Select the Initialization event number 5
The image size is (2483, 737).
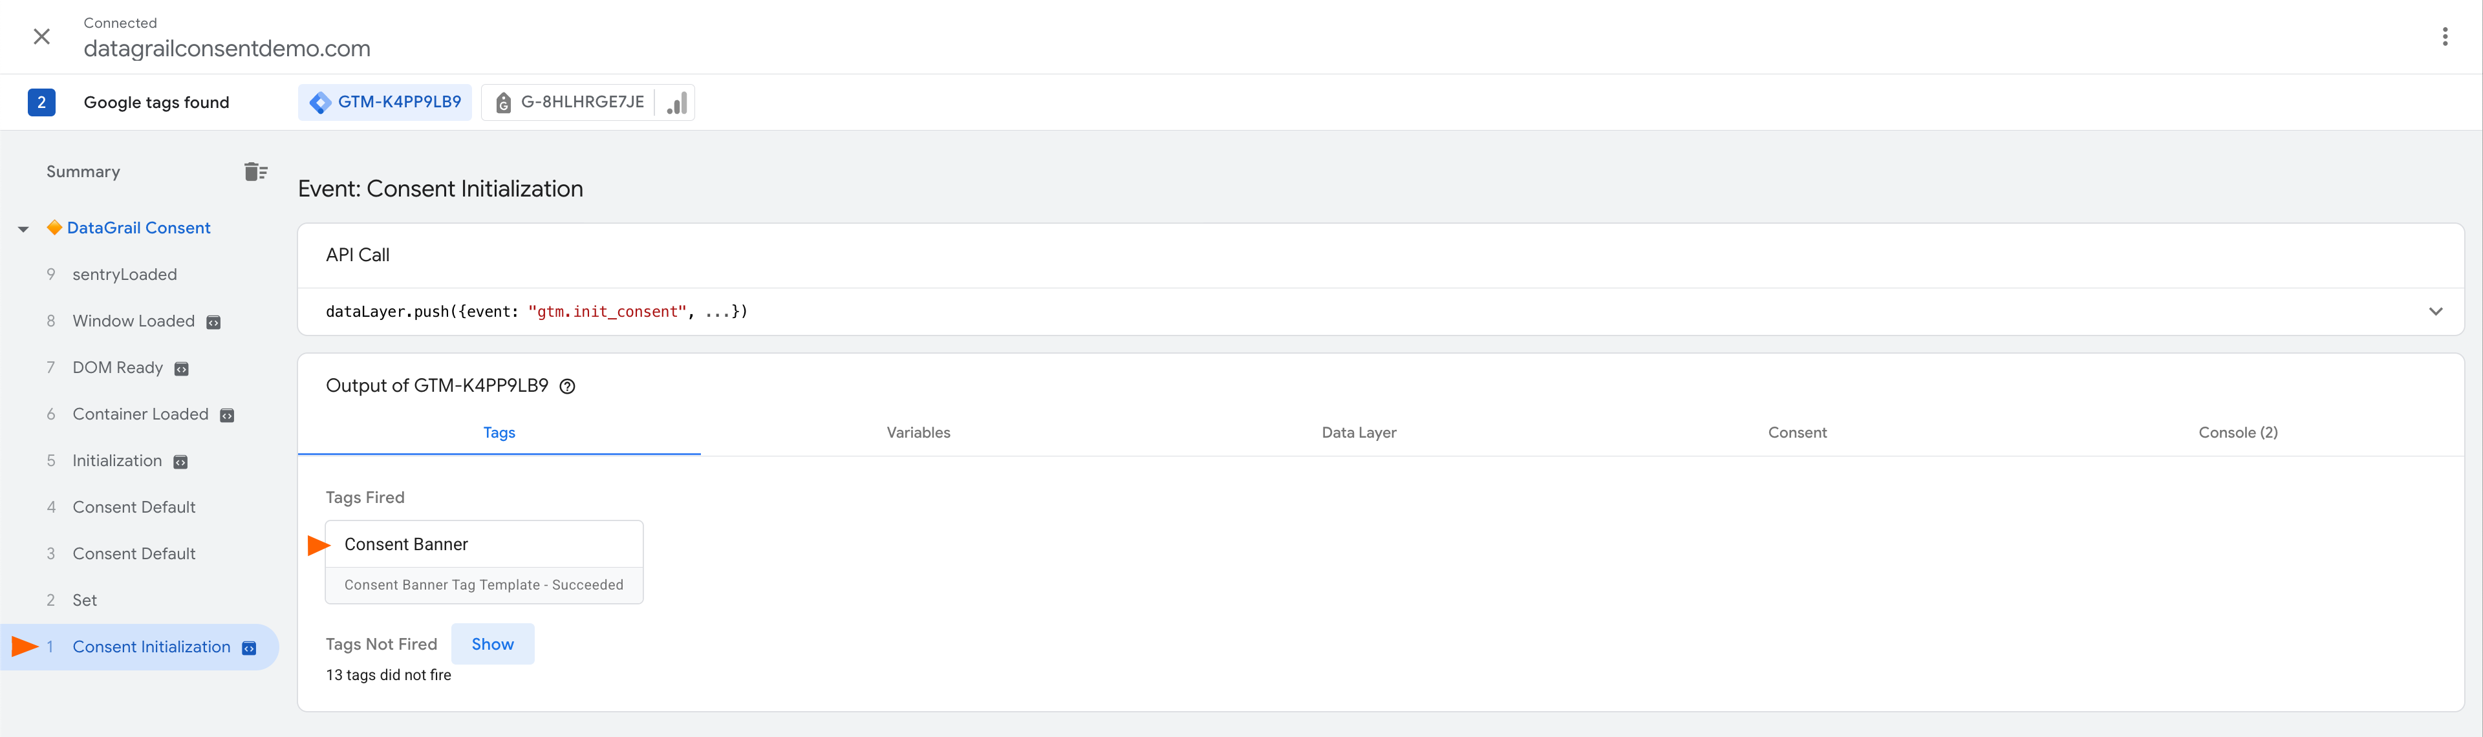118,460
